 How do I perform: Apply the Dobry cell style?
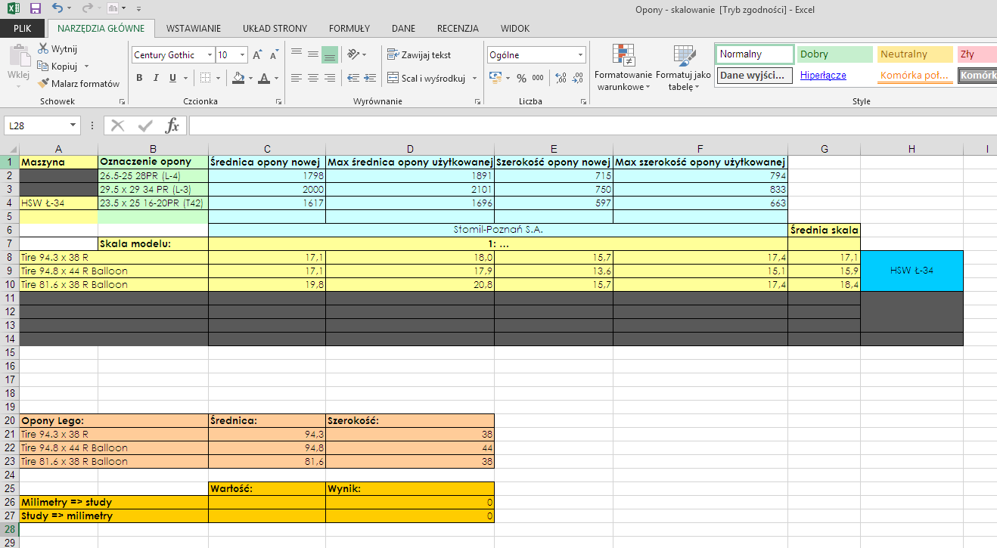834,54
